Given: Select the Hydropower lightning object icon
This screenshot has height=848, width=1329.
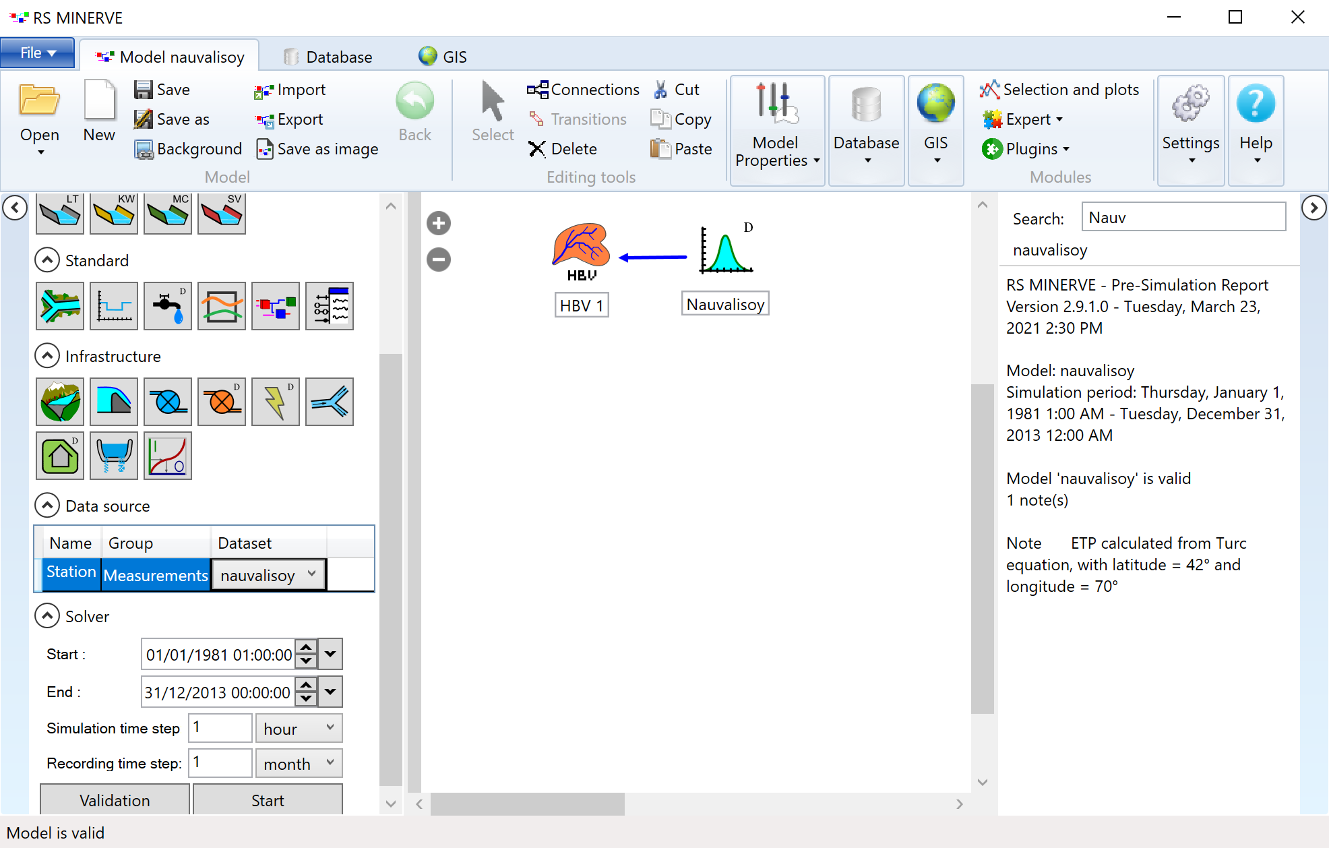Looking at the screenshot, I should (x=276, y=402).
